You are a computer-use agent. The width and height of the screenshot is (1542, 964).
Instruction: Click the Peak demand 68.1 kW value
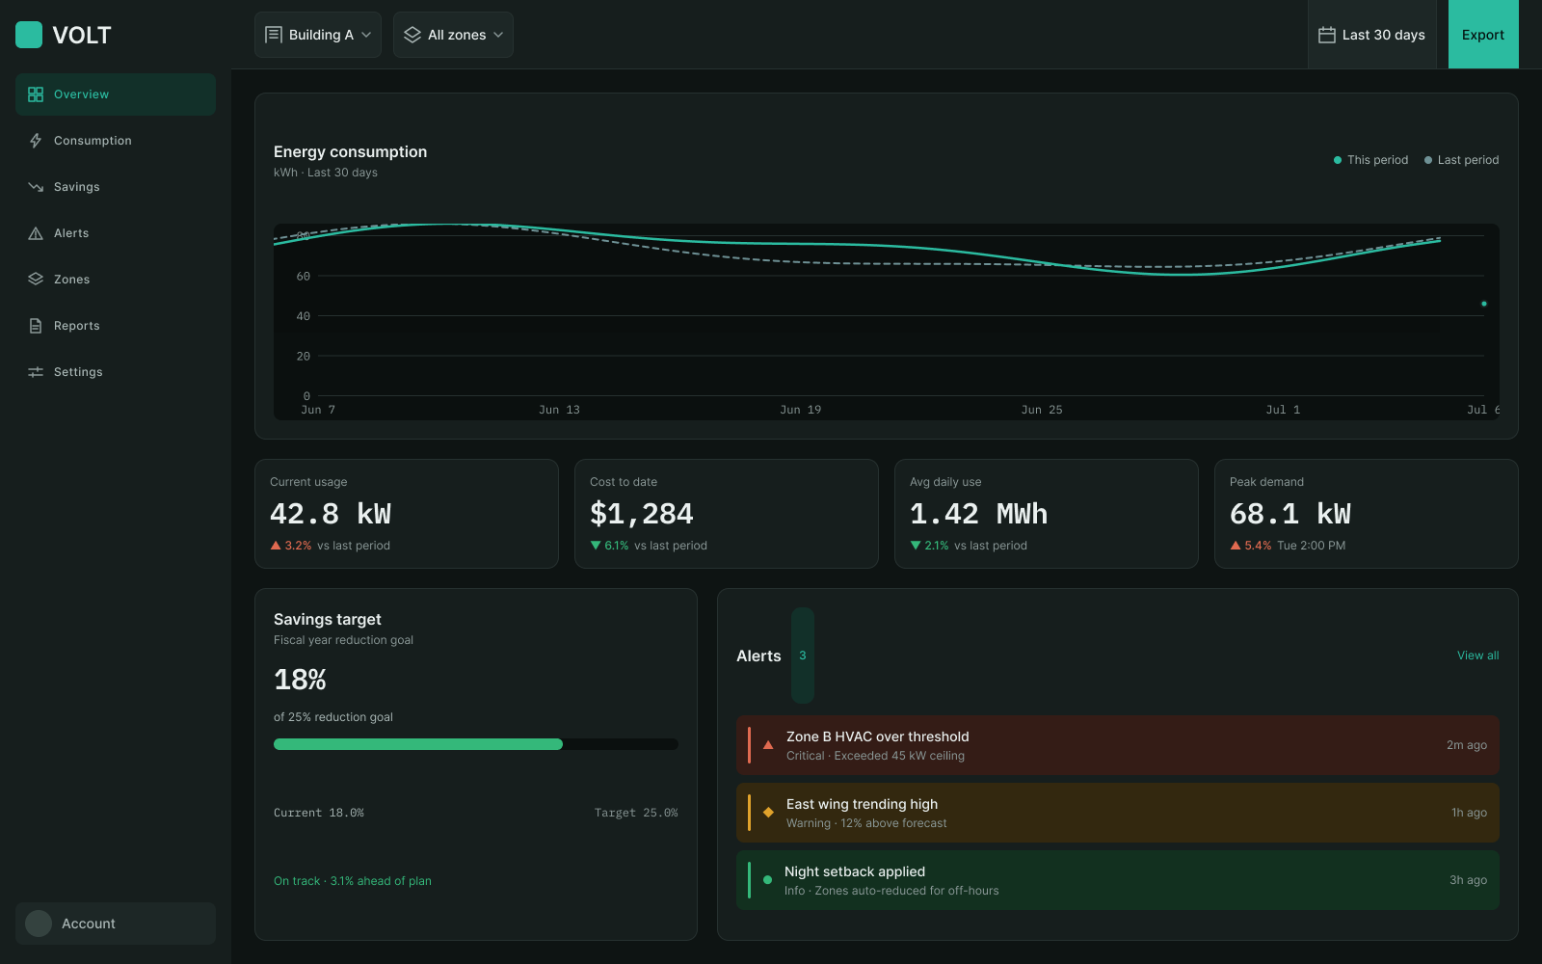1290,514
